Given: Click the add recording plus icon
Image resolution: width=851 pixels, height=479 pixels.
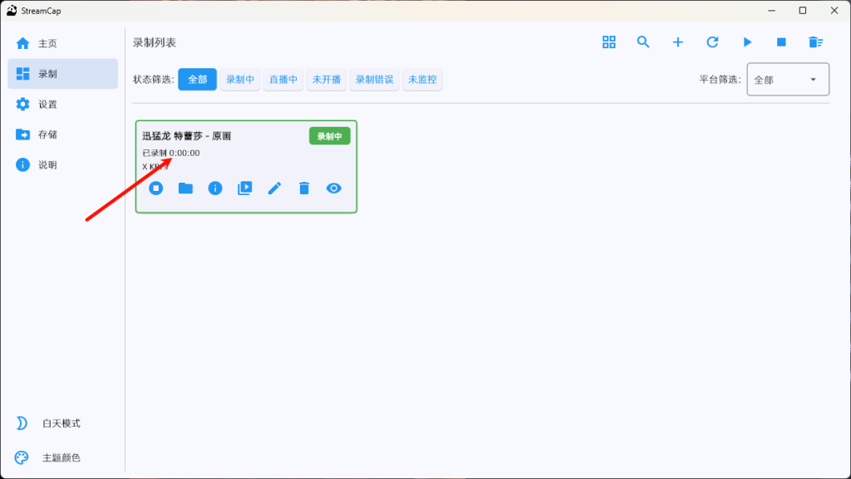Looking at the screenshot, I should pos(678,42).
